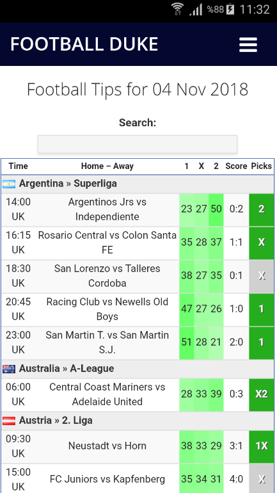277x493 pixels.
Task: Open the hamburger menu icon
Action: click(248, 45)
